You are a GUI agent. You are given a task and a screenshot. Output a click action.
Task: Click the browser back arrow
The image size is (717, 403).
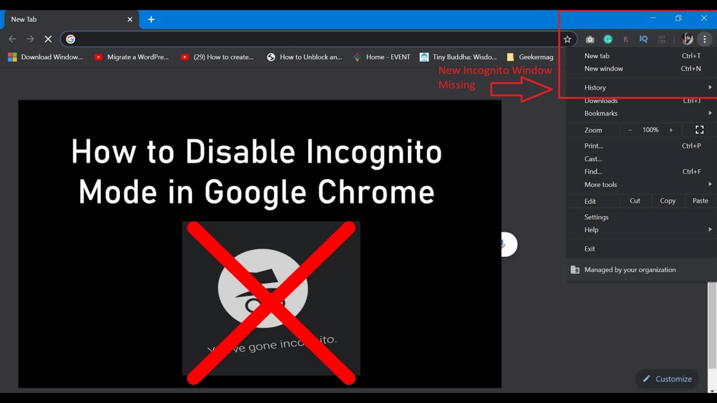coord(12,39)
